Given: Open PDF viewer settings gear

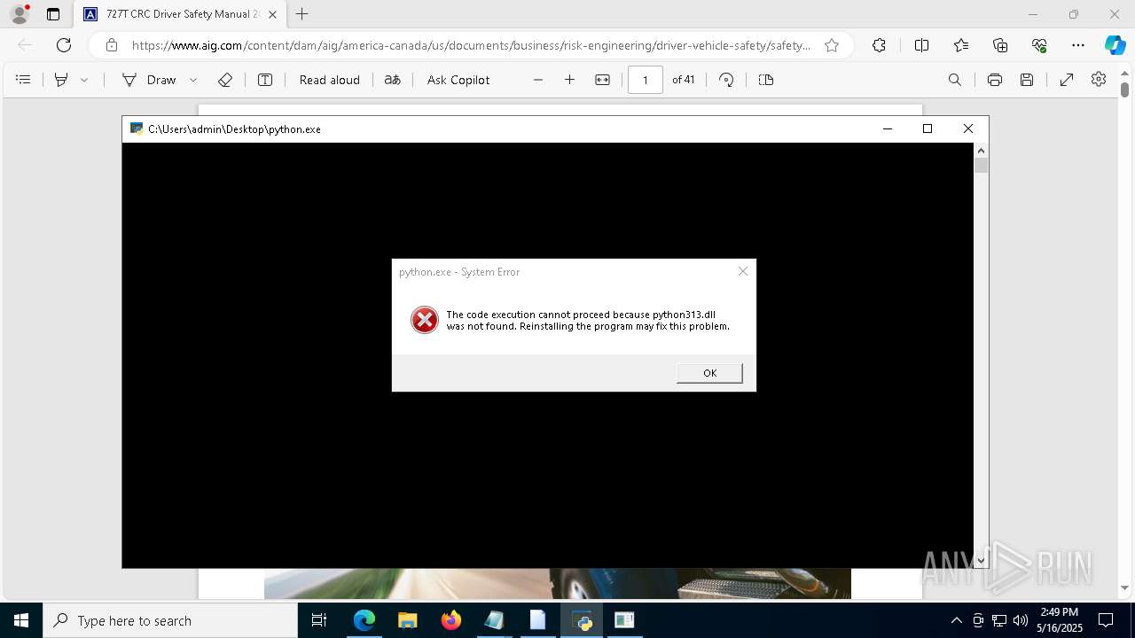Looking at the screenshot, I should point(1099,80).
